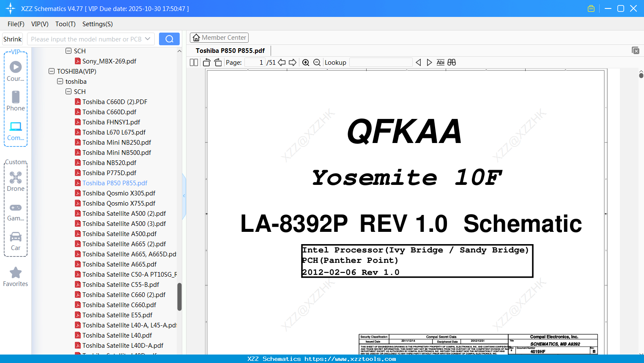Open the Member Center

(219, 38)
